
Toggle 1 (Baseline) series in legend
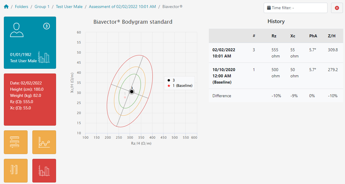(180, 86)
